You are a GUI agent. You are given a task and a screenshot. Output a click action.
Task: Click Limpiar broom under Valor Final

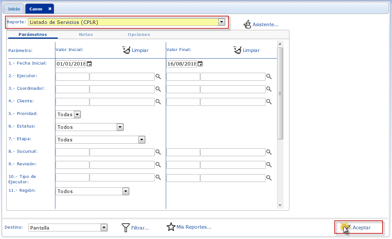[238, 50]
